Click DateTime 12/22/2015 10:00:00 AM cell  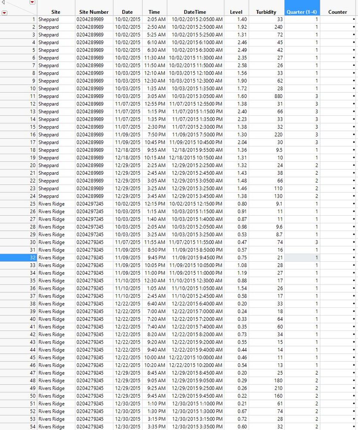click(196, 357)
